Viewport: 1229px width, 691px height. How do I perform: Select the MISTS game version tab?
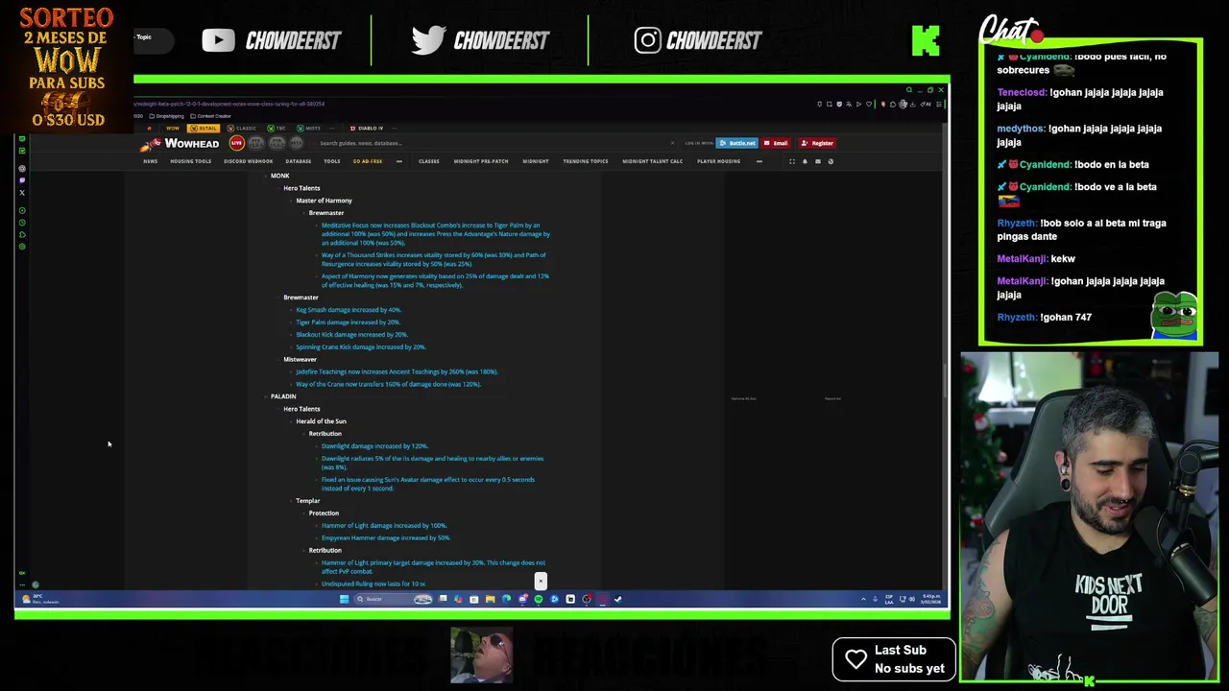click(308, 128)
